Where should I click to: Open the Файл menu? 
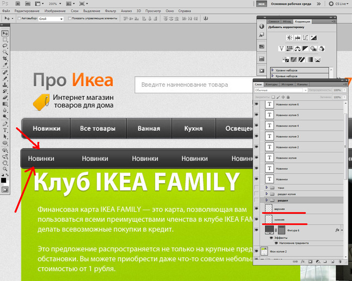pos(6,11)
